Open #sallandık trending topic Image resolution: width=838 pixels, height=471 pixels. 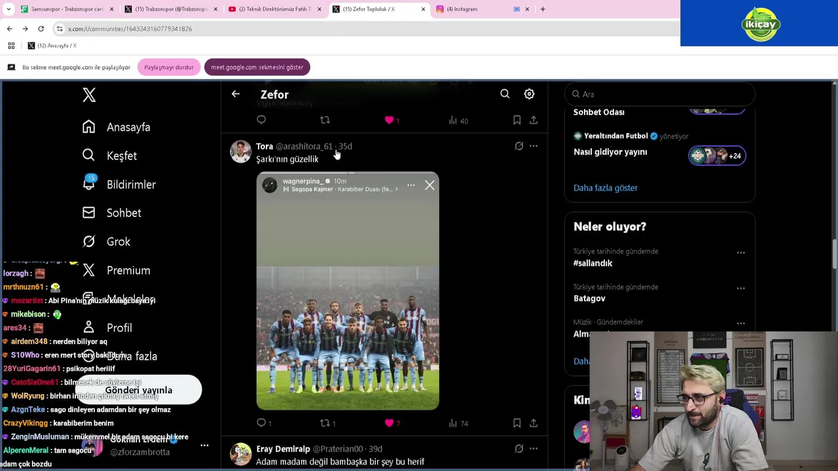click(593, 263)
